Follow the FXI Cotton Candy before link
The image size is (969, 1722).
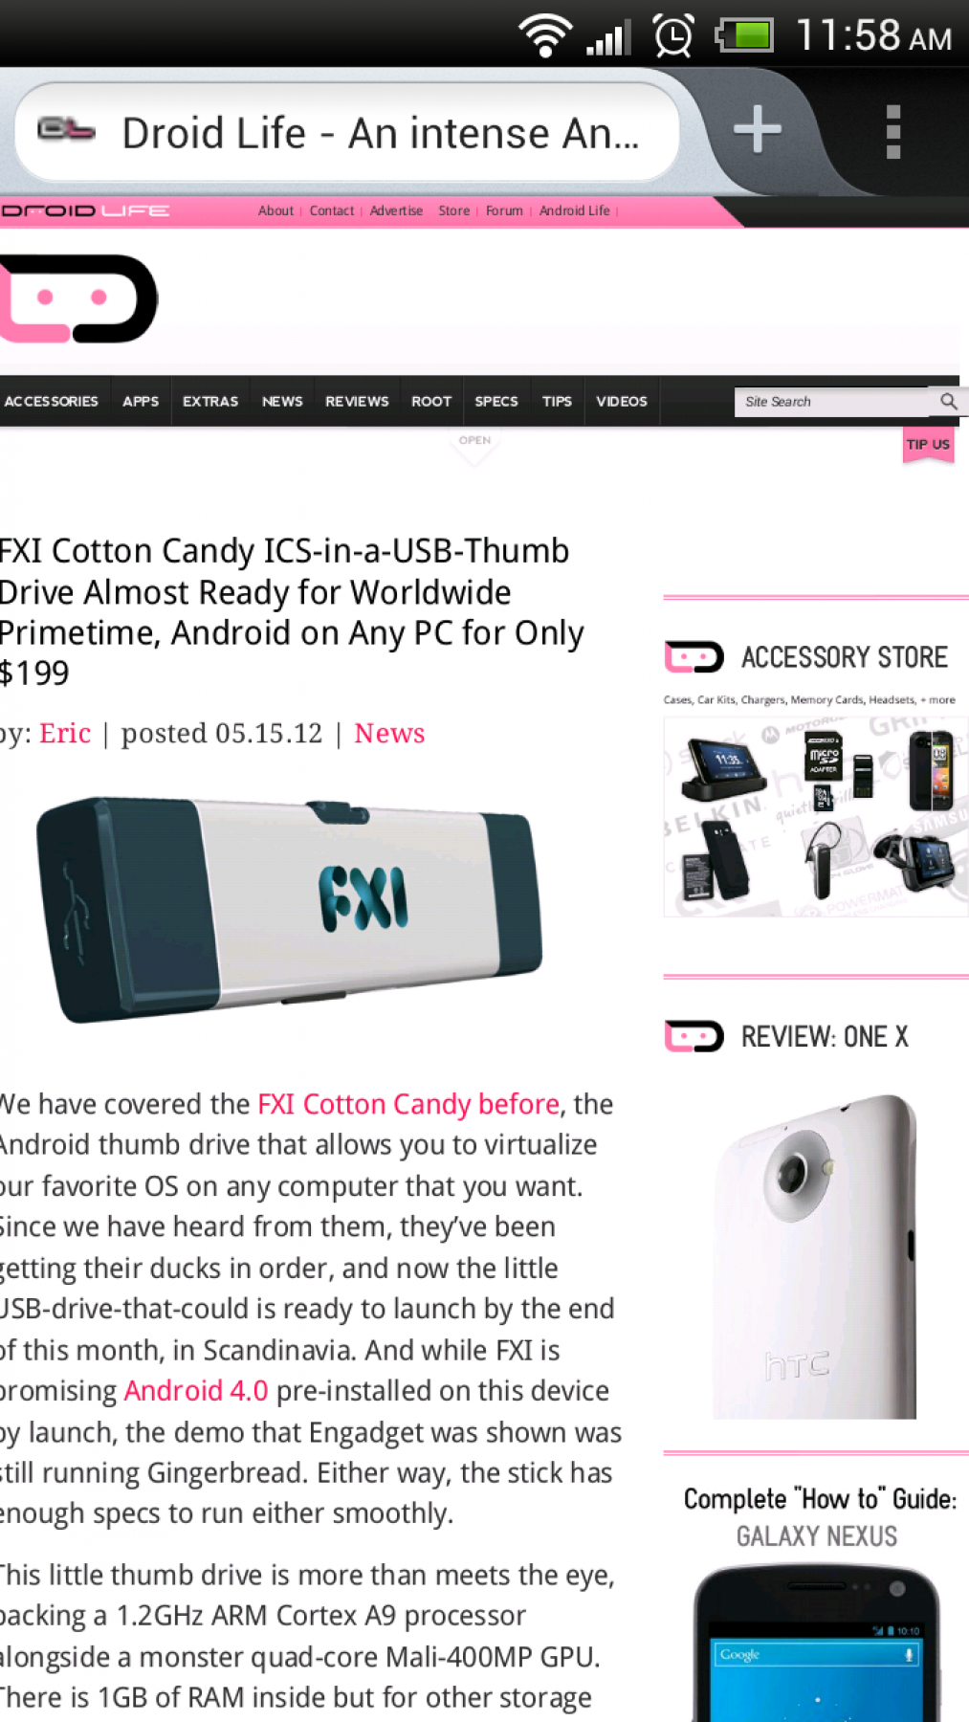click(x=408, y=1104)
